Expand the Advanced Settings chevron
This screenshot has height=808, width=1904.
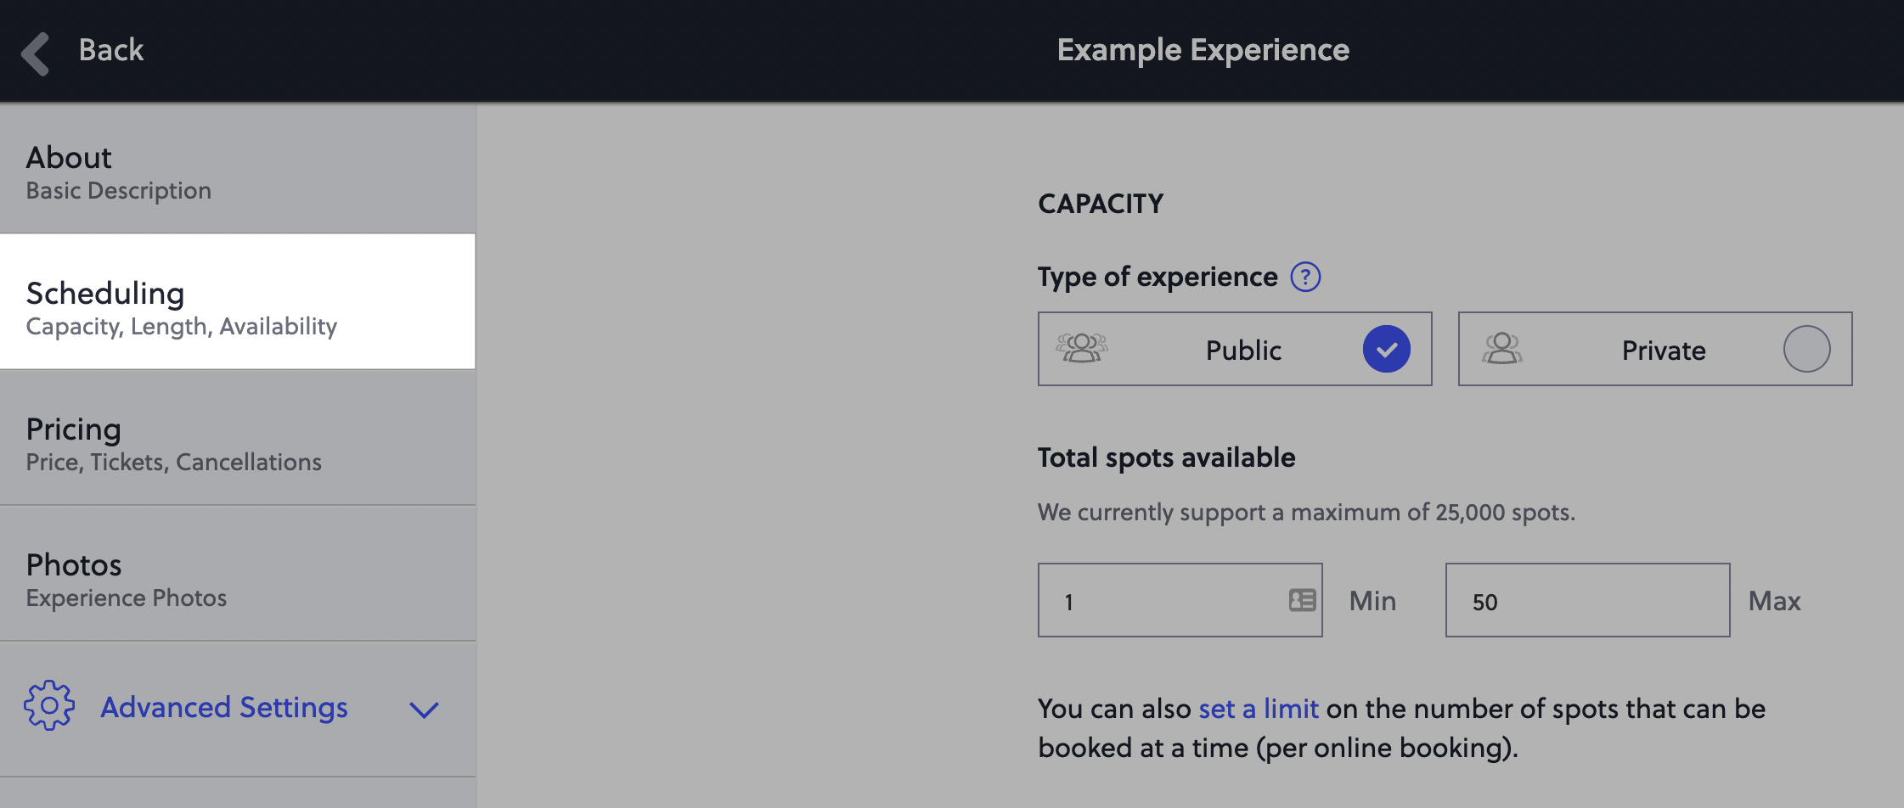click(x=424, y=710)
